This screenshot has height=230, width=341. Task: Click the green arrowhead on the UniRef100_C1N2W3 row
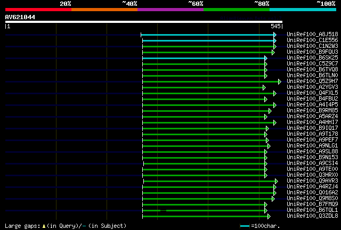click(275, 46)
